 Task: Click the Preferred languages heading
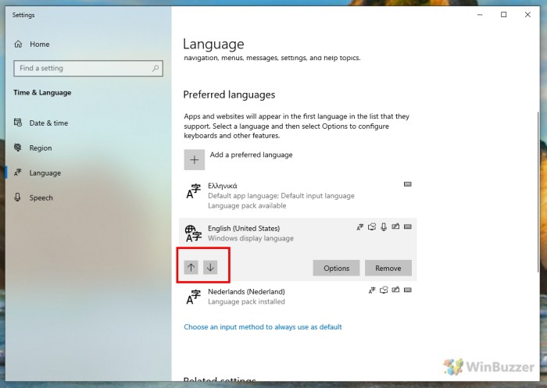pos(229,94)
